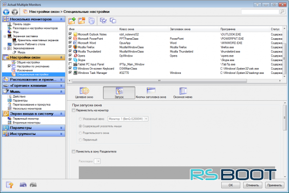Open Панель задач in sidebar

click(x=21, y=24)
